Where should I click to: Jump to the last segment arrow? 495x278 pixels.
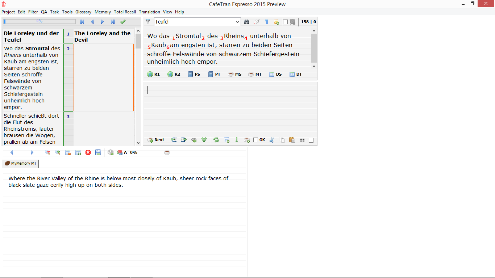(113, 22)
